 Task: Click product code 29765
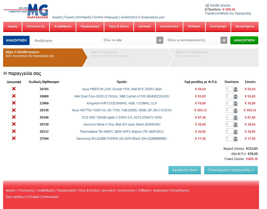[44, 89]
